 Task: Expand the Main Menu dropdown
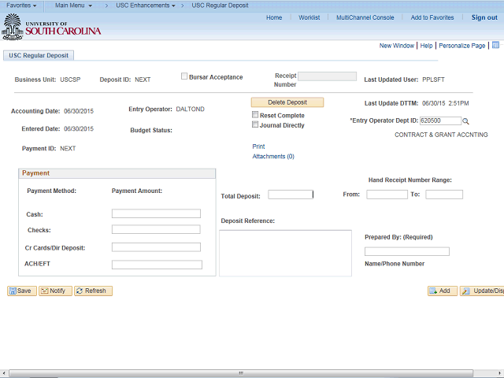click(73, 6)
